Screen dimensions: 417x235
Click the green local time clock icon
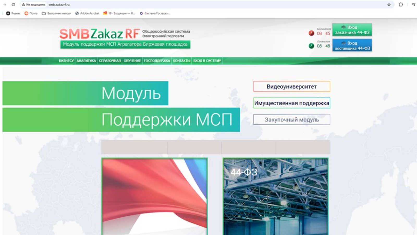(x=311, y=46)
